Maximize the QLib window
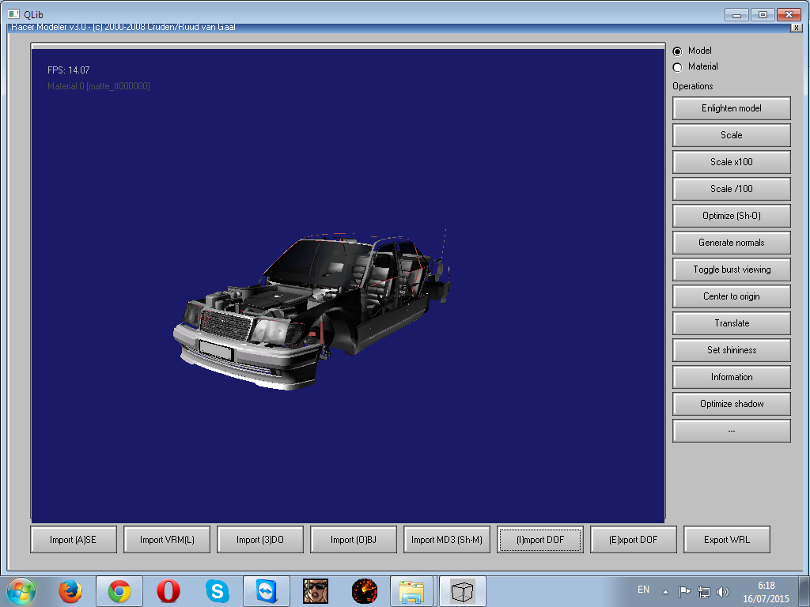Viewport: 810px width, 607px height. (x=763, y=14)
